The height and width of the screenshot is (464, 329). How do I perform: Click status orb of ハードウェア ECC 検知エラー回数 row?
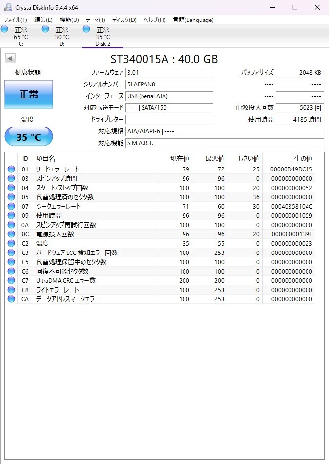pyautogui.click(x=11, y=253)
